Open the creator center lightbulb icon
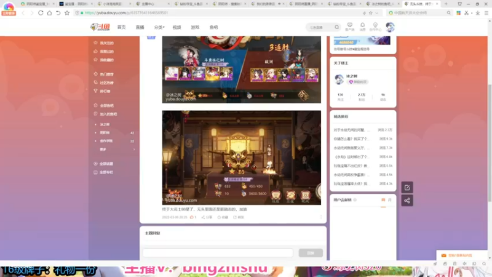The image size is (492, 277). [x=375, y=26]
